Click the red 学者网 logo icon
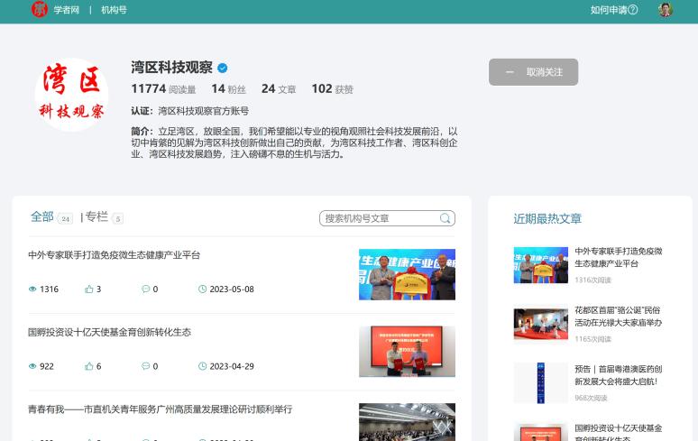Viewport: 698px width, 441px height. coord(39,9)
